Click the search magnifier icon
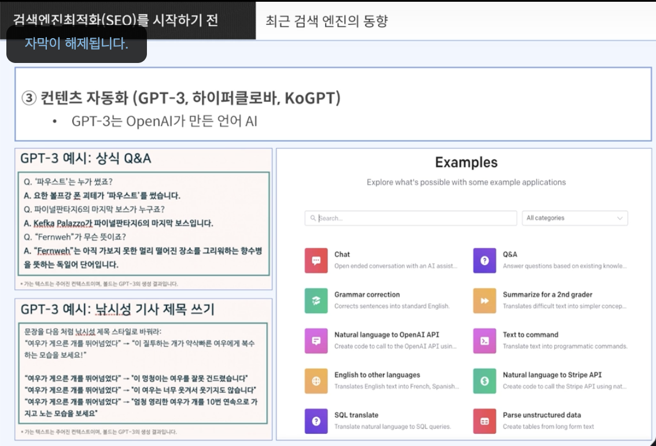656x446 pixels. (313, 218)
